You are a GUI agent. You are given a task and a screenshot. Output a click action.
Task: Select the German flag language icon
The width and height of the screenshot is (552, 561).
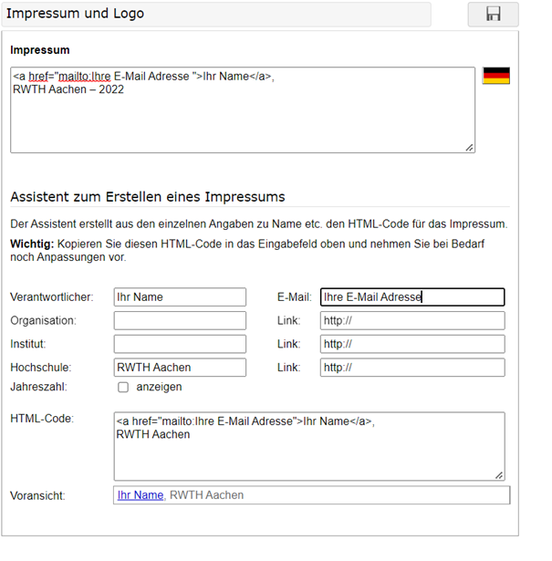(x=496, y=76)
